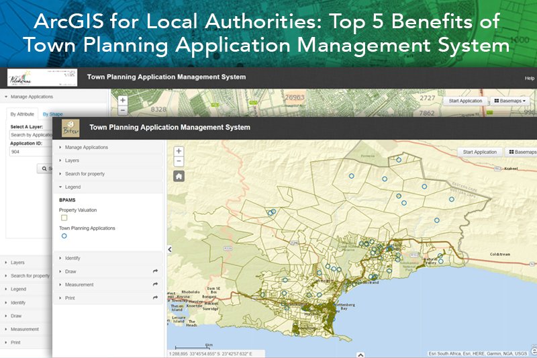Switch to the By Shape tab
537x358 pixels.
tap(52, 114)
